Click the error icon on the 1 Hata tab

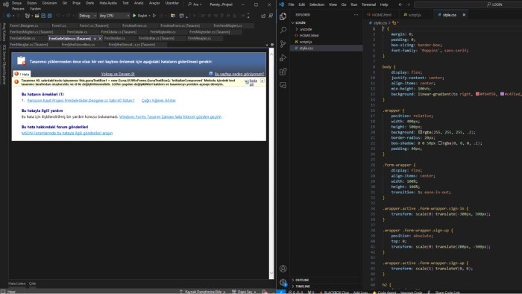pos(16,74)
